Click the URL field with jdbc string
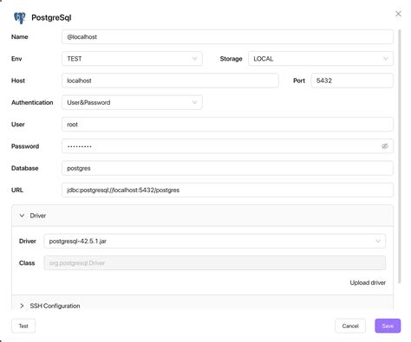The image size is (411, 342). (227, 190)
